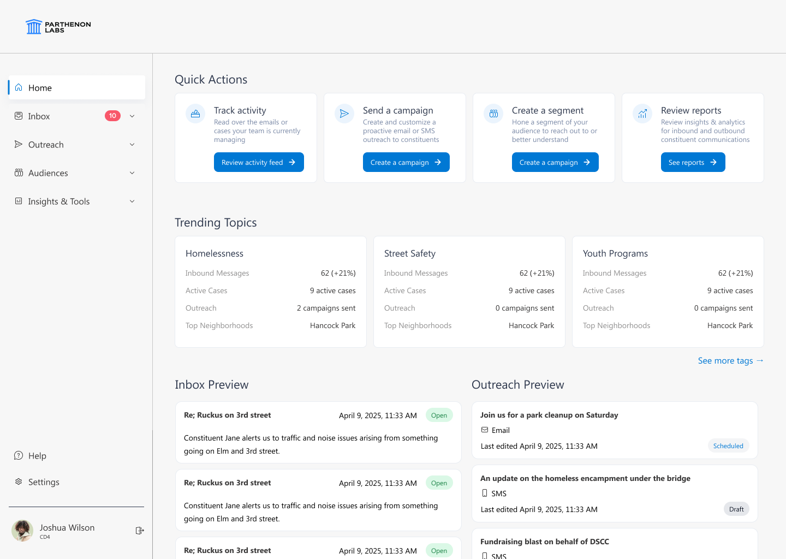786x559 pixels.
Task: Click Create a campaign under Send a campaign
Action: point(406,162)
